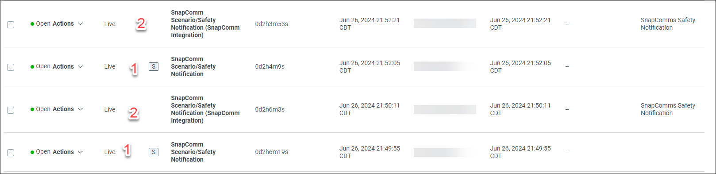Expand Actions menu in 0d2h6m3s row

click(x=80, y=109)
